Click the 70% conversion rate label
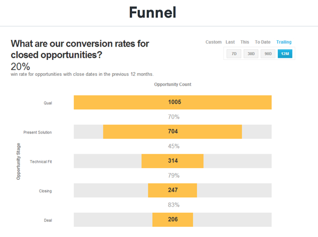Viewport: 318px width, 237px height. pos(173,117)
